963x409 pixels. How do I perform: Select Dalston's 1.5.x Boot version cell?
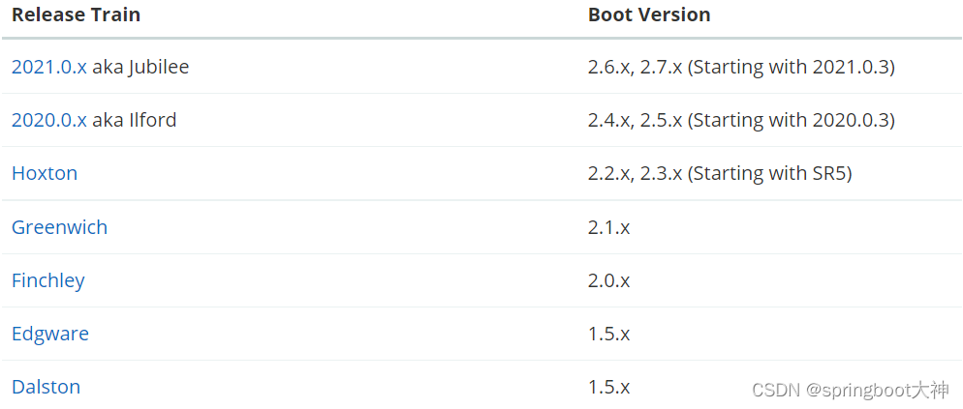(x=608, y=387)
